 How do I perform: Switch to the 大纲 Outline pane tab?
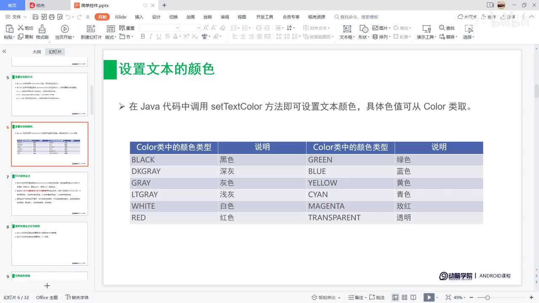pos(37,52)
